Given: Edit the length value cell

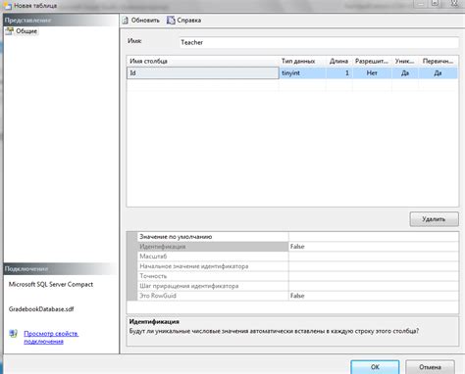Looking at the screenshot, I should [x=339, y=73].
